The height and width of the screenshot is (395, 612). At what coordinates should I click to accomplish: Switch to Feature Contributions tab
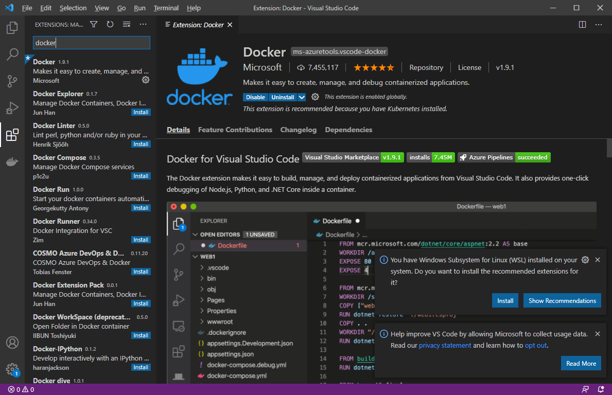point(235,130)
